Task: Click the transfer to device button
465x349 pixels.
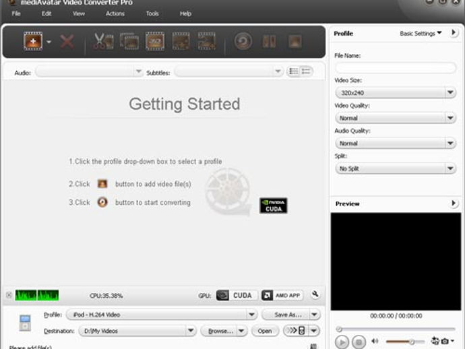Action: coord(296,330)
